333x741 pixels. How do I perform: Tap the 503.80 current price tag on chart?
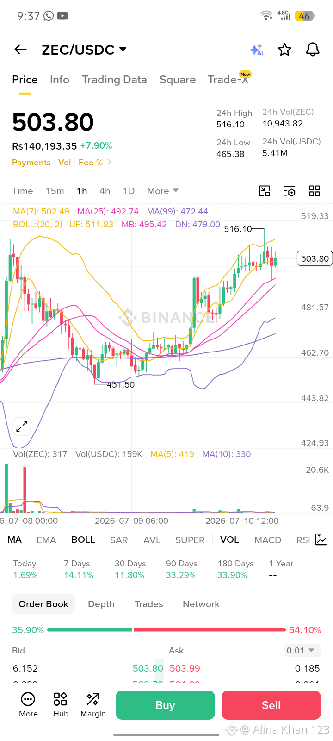314,258
